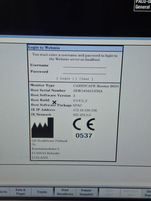Viewport: 151px width, 201px height.
Task: Click the Host Software Version label
Action: 51,95
